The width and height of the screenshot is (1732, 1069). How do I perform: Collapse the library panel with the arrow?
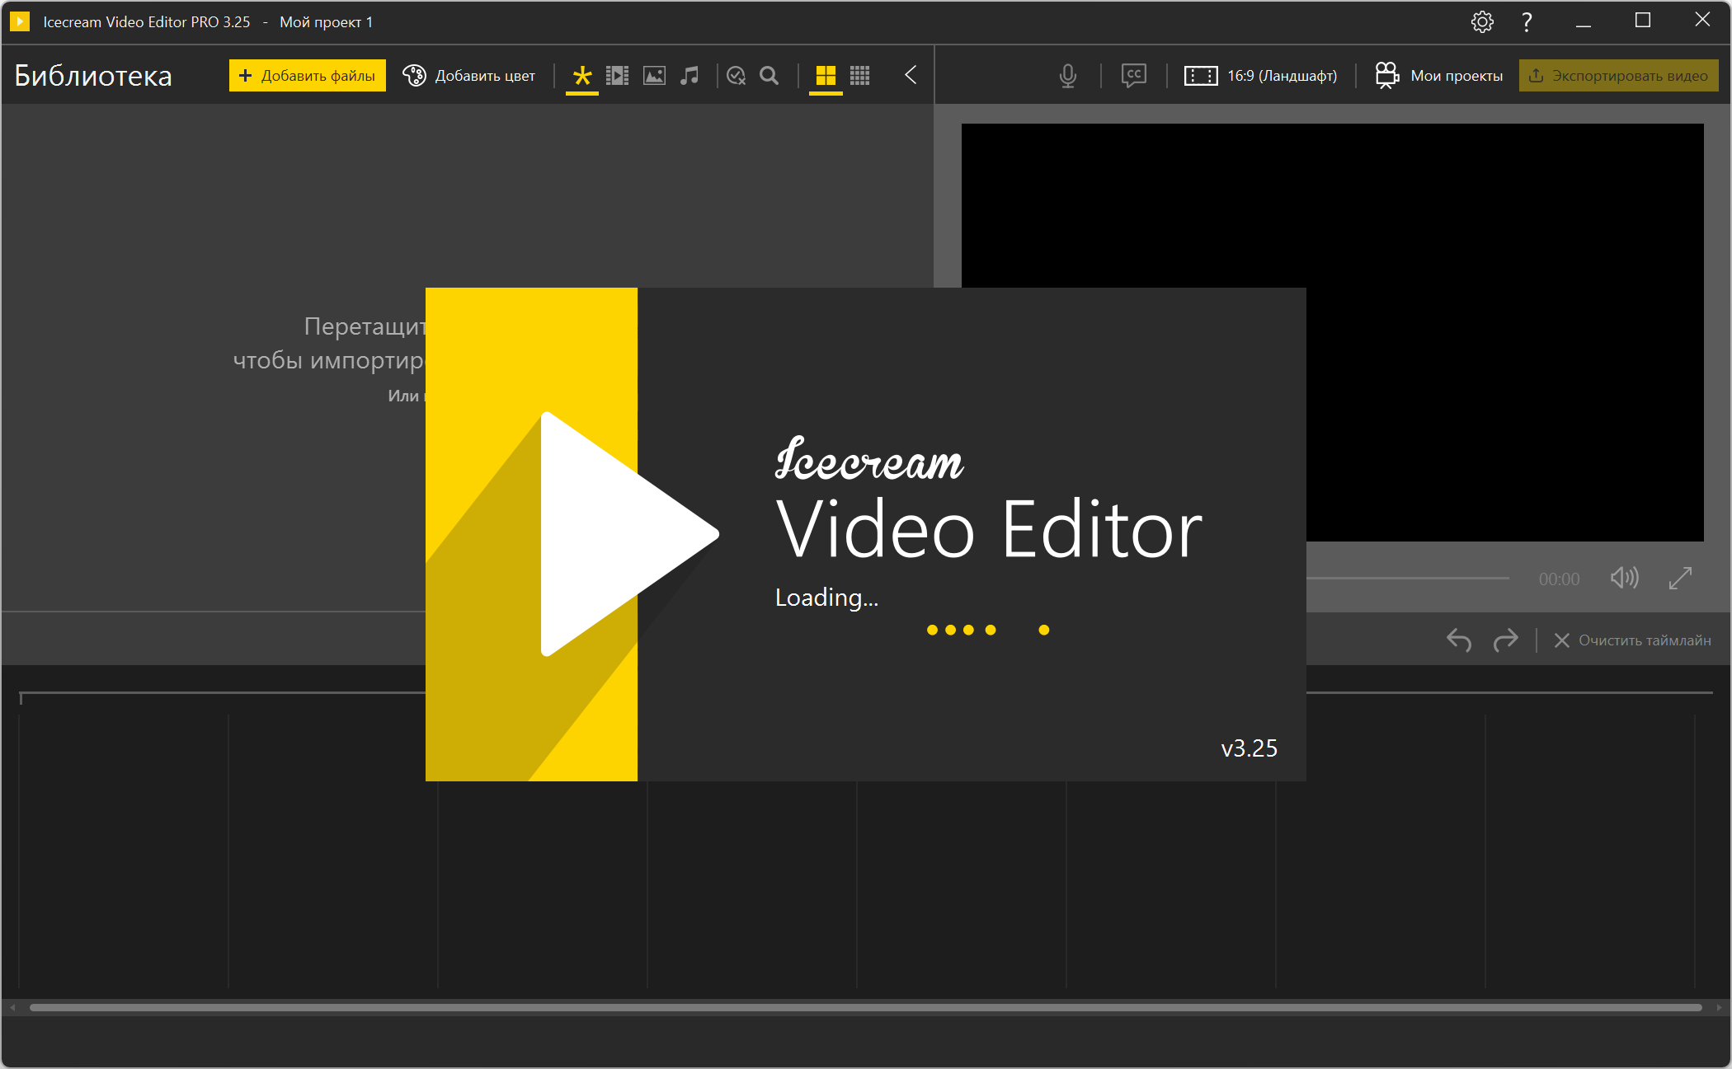[x=911, y=76]
